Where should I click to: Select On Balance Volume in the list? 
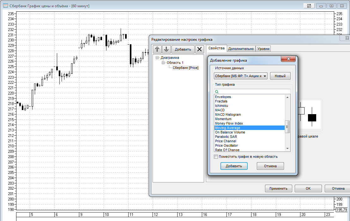coord(249,132)
